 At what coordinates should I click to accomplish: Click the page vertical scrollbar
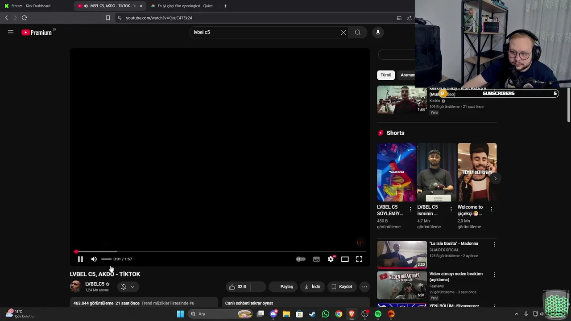tap(569, 105)
